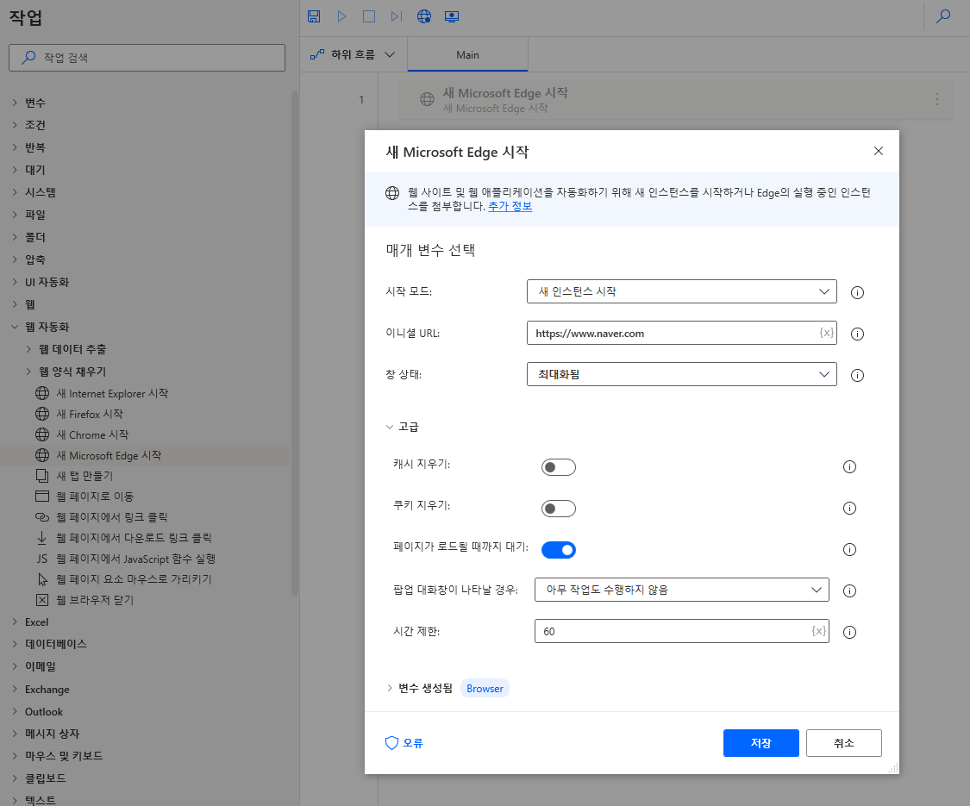Click the Save flow toolbar icon
This screenshot has height=806, width=970.
(x=314, y=16)
